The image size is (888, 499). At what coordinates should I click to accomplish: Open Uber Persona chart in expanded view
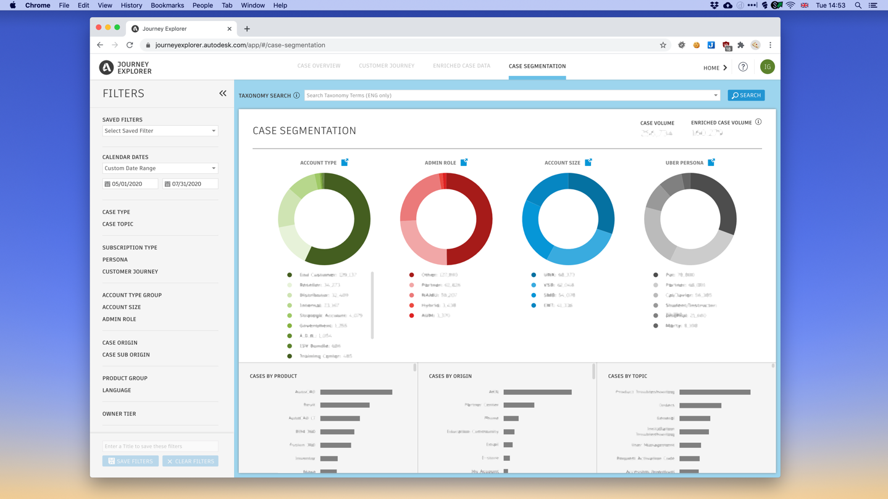(711, 162)
